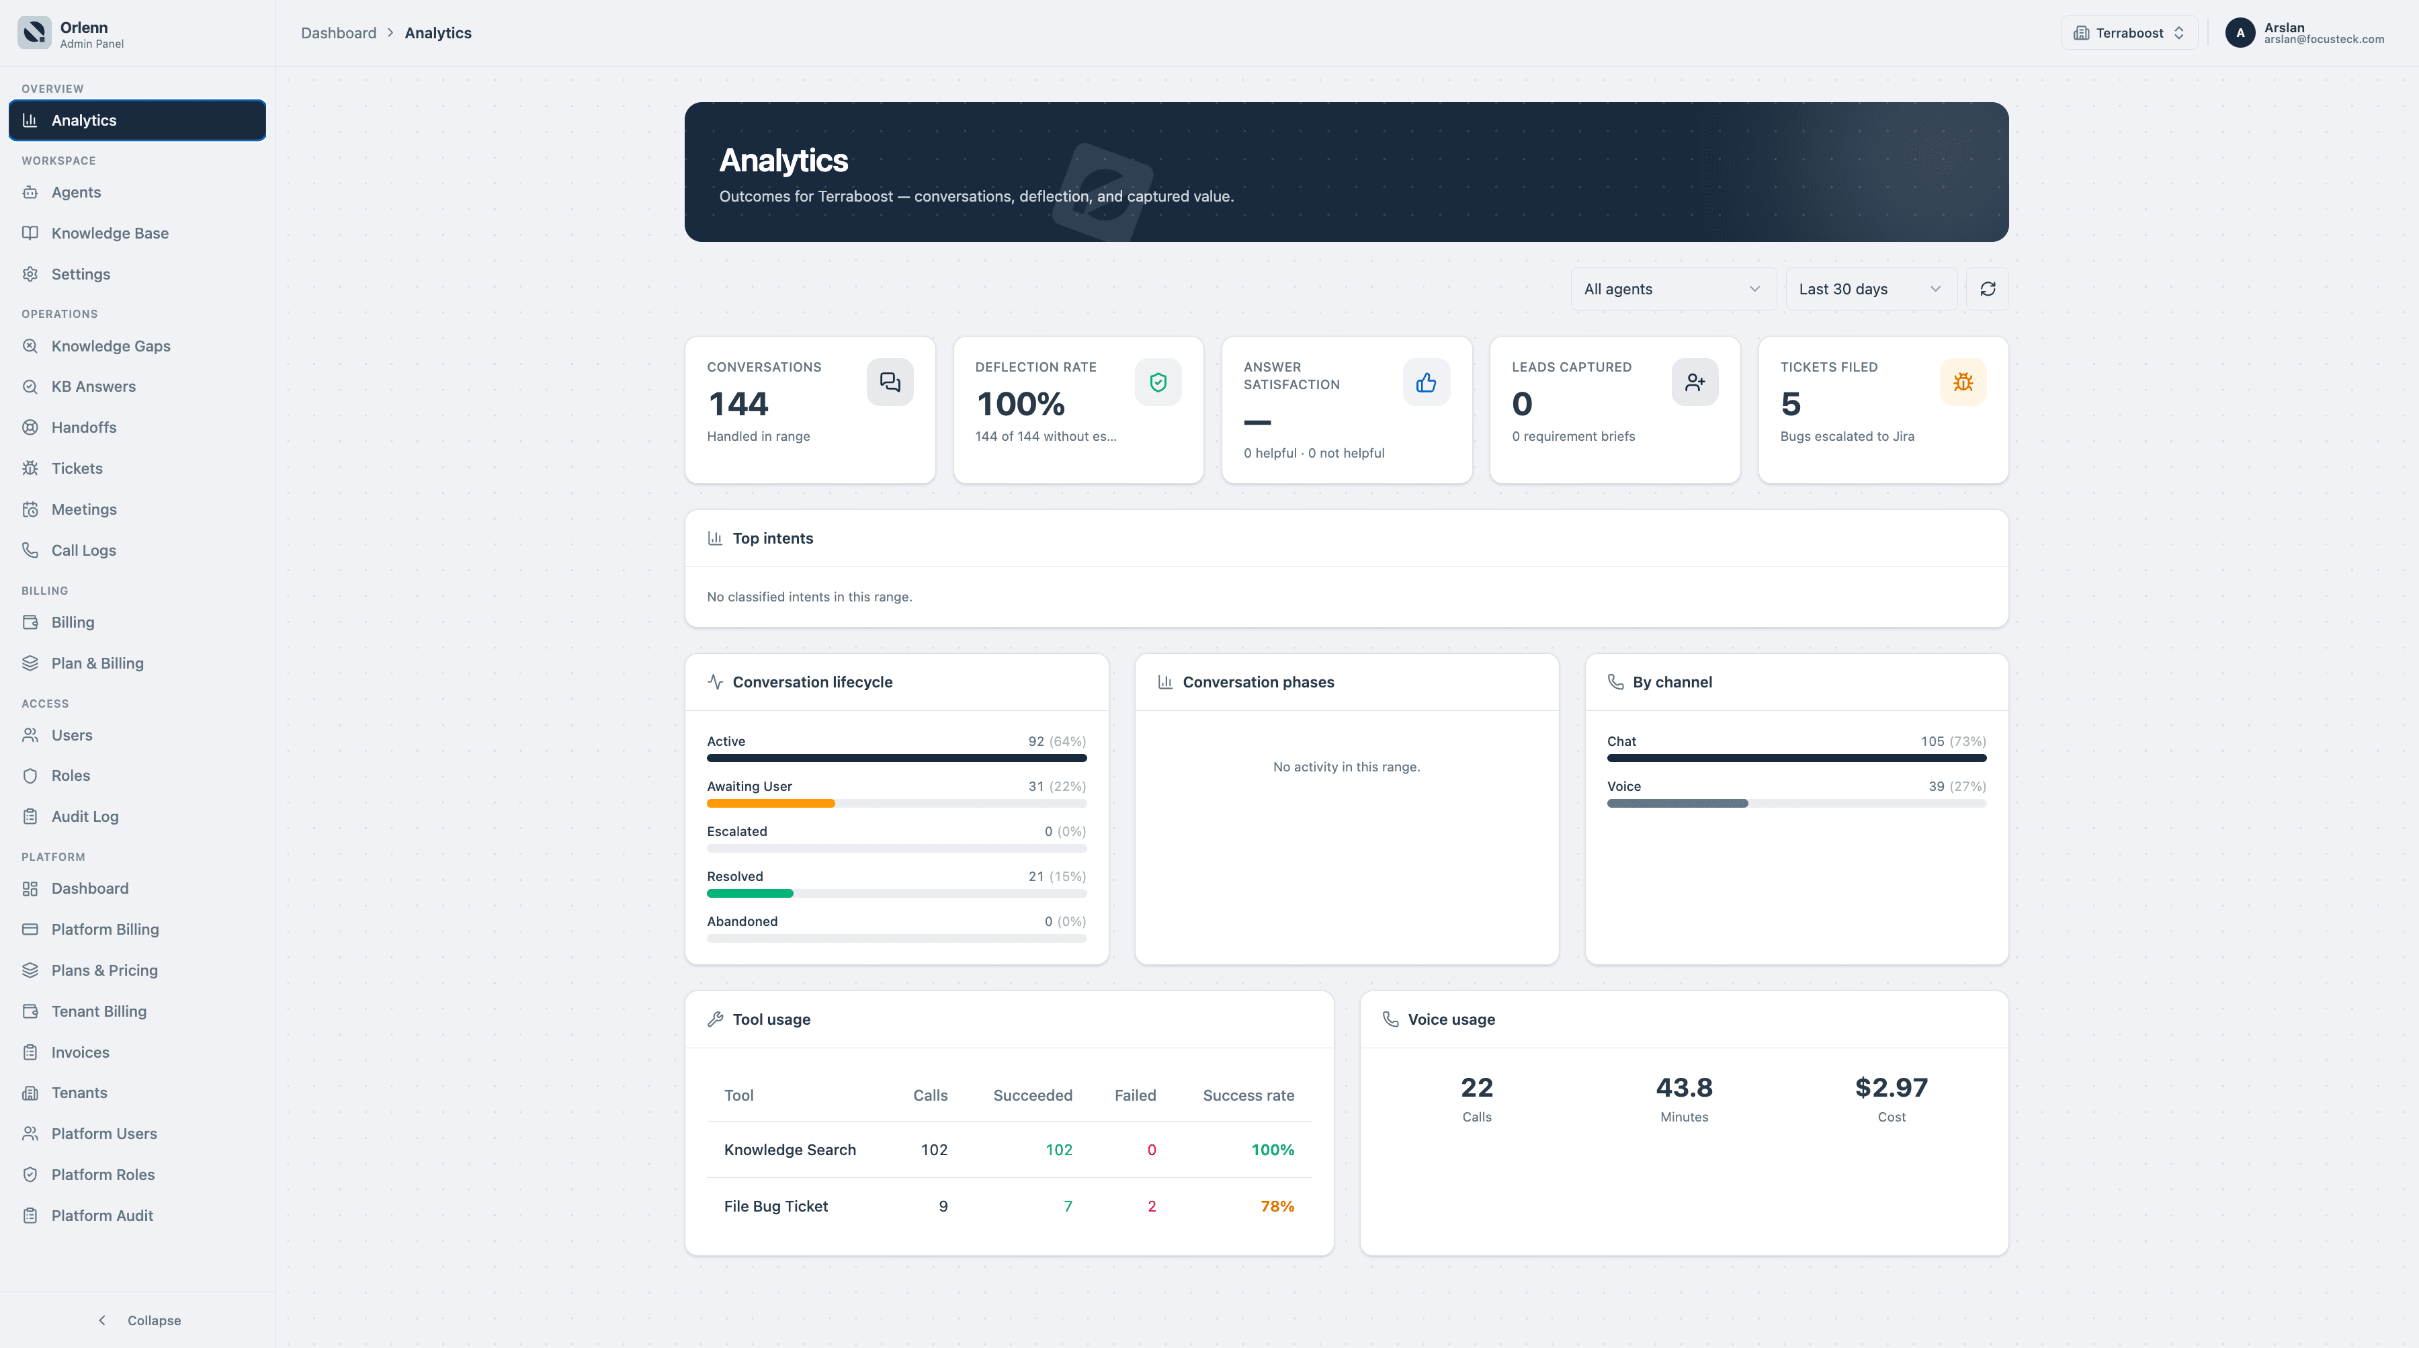Click the Leads Captured user-plus icon
Image resolution: width=2419 pixels, height=1348 pixels.
(x=1694, y=382)
